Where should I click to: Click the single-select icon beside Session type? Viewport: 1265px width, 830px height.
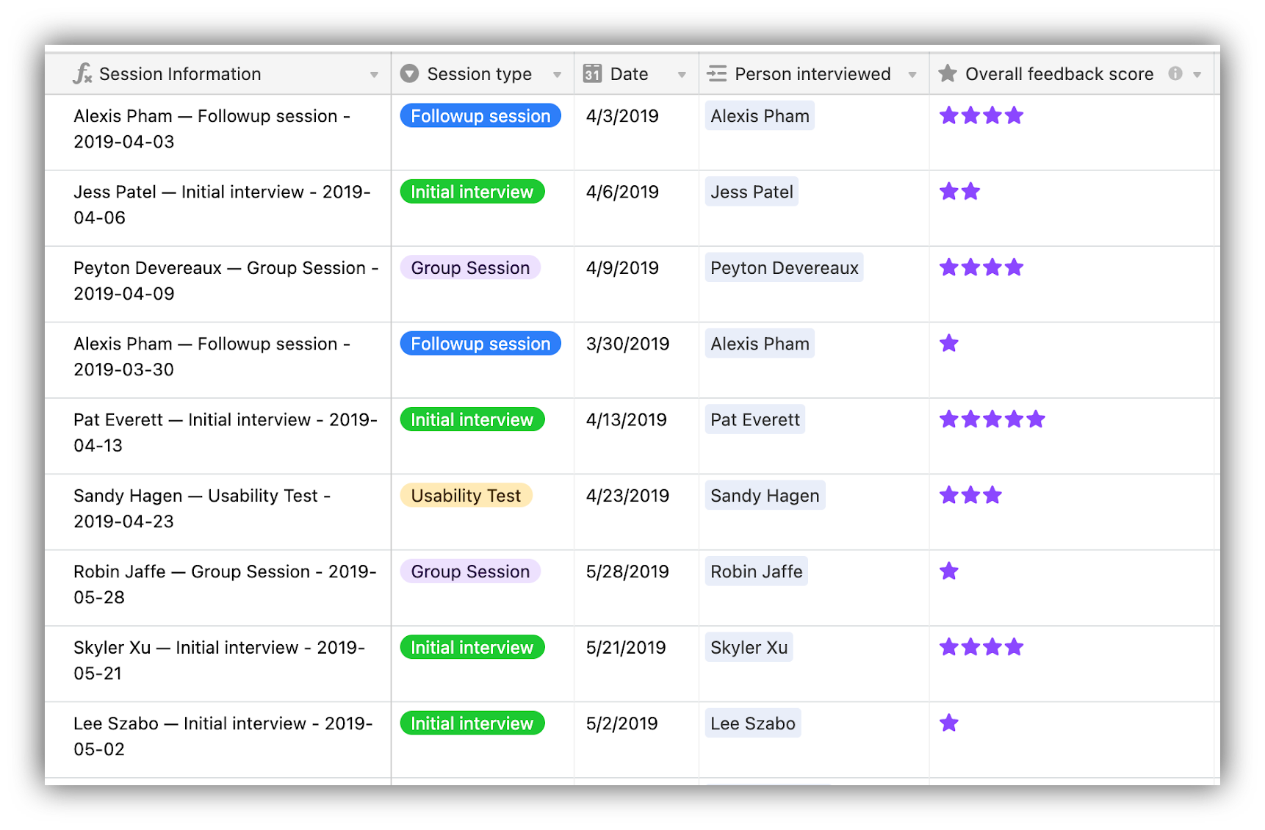409,73
